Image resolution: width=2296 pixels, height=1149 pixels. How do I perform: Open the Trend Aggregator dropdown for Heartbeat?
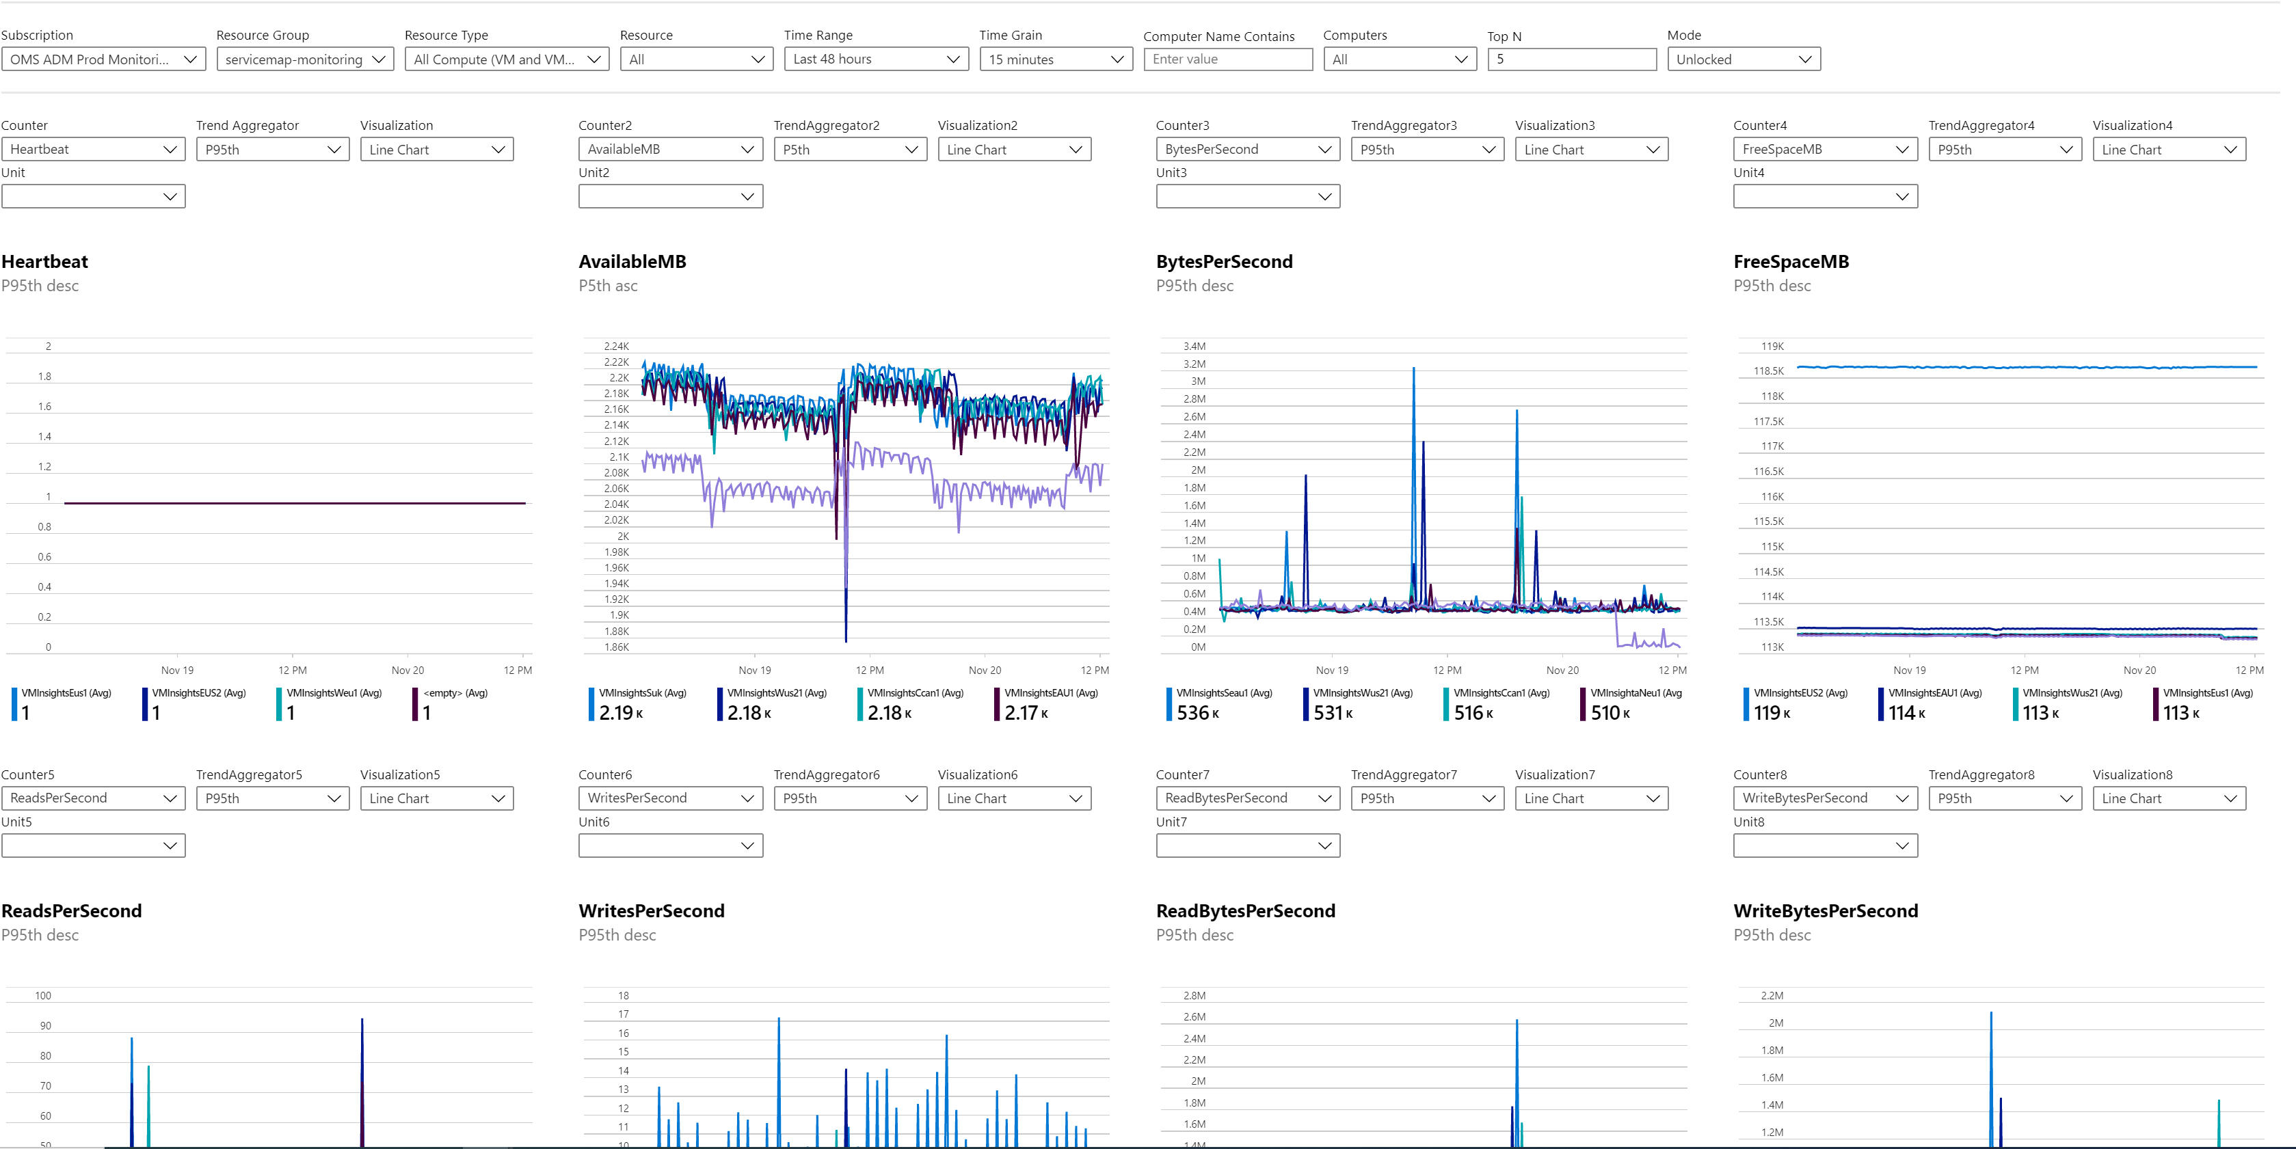(272, 149)
